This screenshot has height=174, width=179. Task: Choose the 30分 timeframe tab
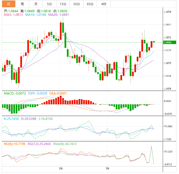click(77, 4)
